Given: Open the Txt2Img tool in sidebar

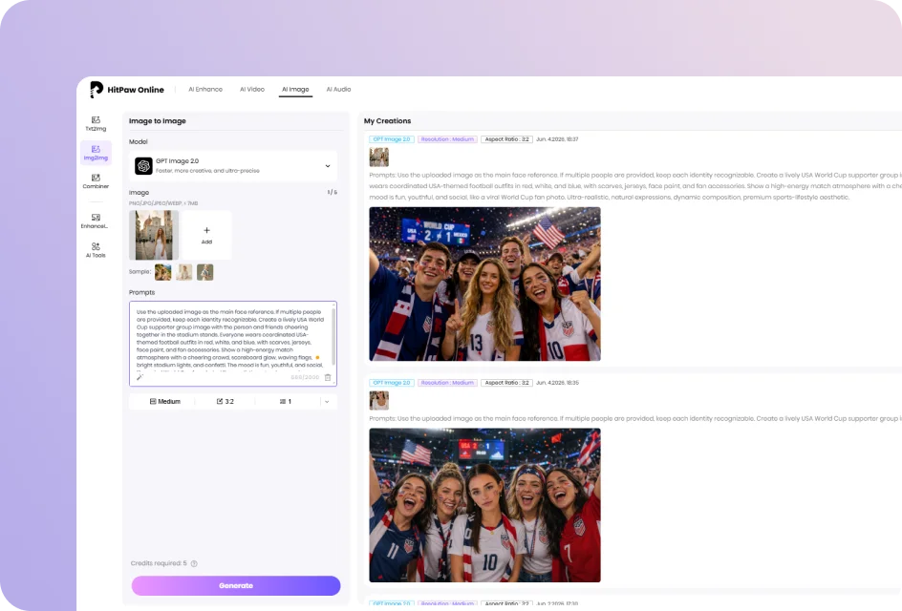Looking at the screenshot, I should tap(96, 123).
